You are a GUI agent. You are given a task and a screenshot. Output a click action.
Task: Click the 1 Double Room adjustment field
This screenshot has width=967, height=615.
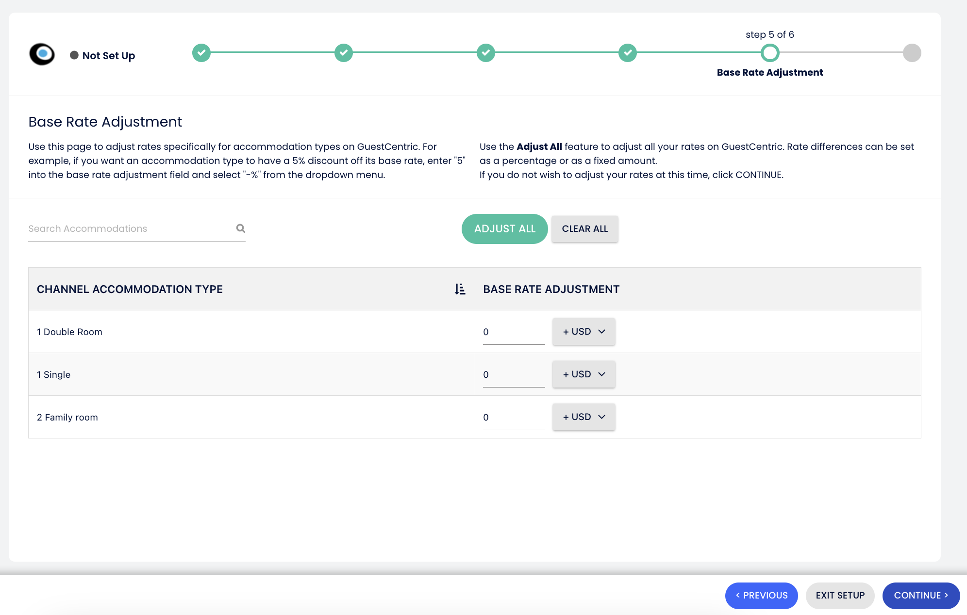click(x=513, y=332)
